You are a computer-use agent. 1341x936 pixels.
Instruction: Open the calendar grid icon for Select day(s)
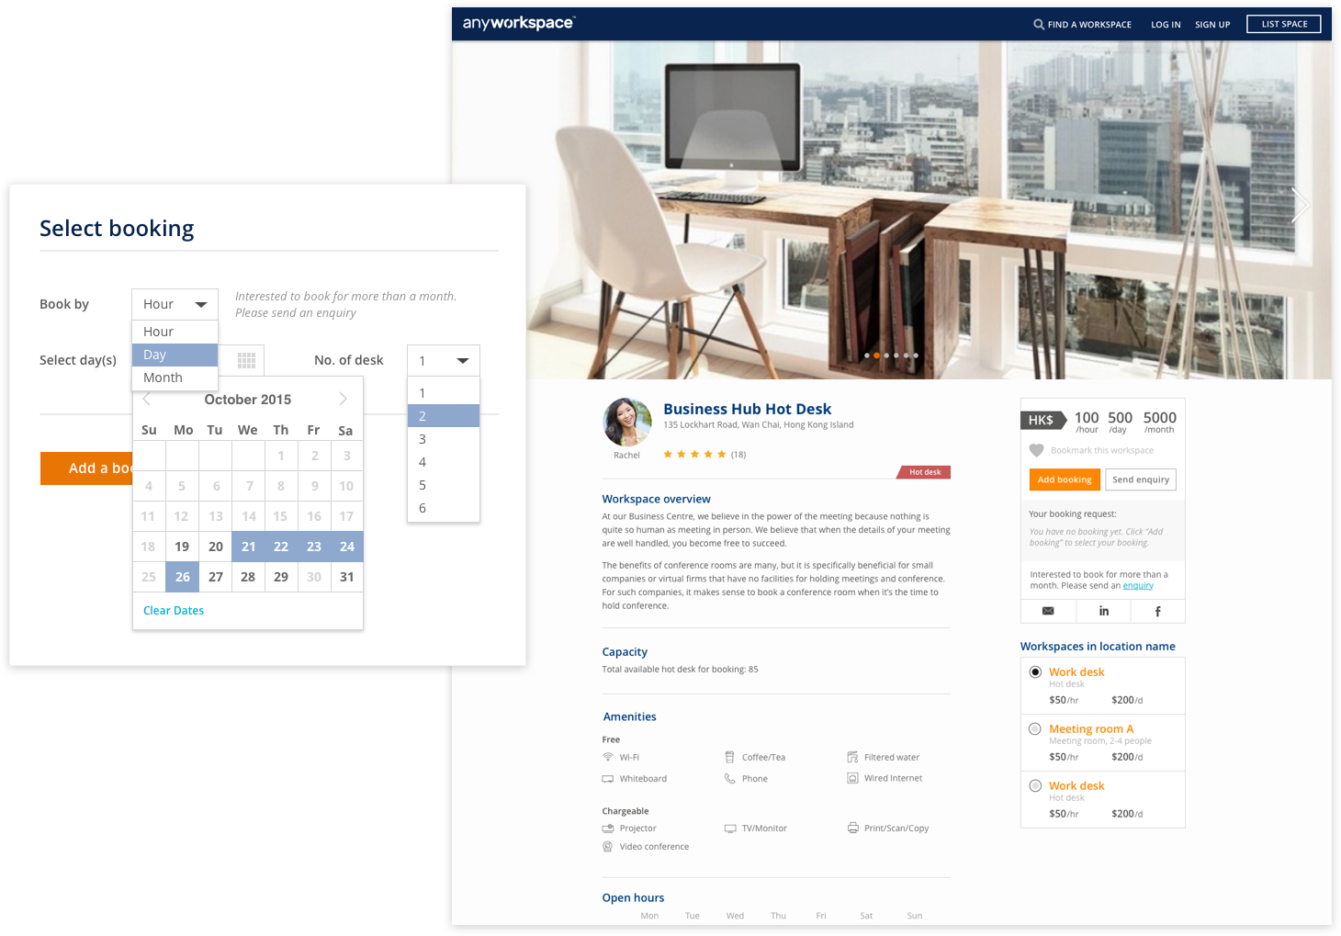(246, 360)
